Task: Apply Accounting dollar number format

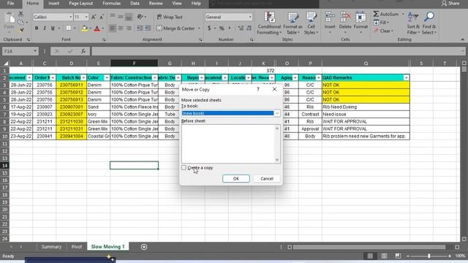Action: [x=209, y=28]
